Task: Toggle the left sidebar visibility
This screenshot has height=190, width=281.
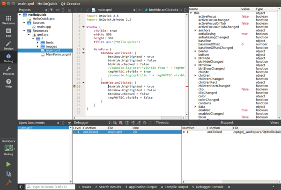Action: point(21,187)
